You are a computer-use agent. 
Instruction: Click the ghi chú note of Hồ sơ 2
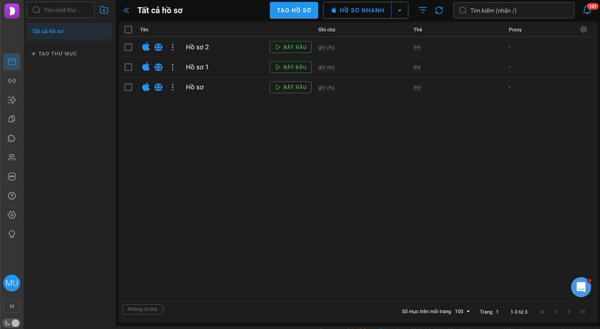[x=327, y=47]
